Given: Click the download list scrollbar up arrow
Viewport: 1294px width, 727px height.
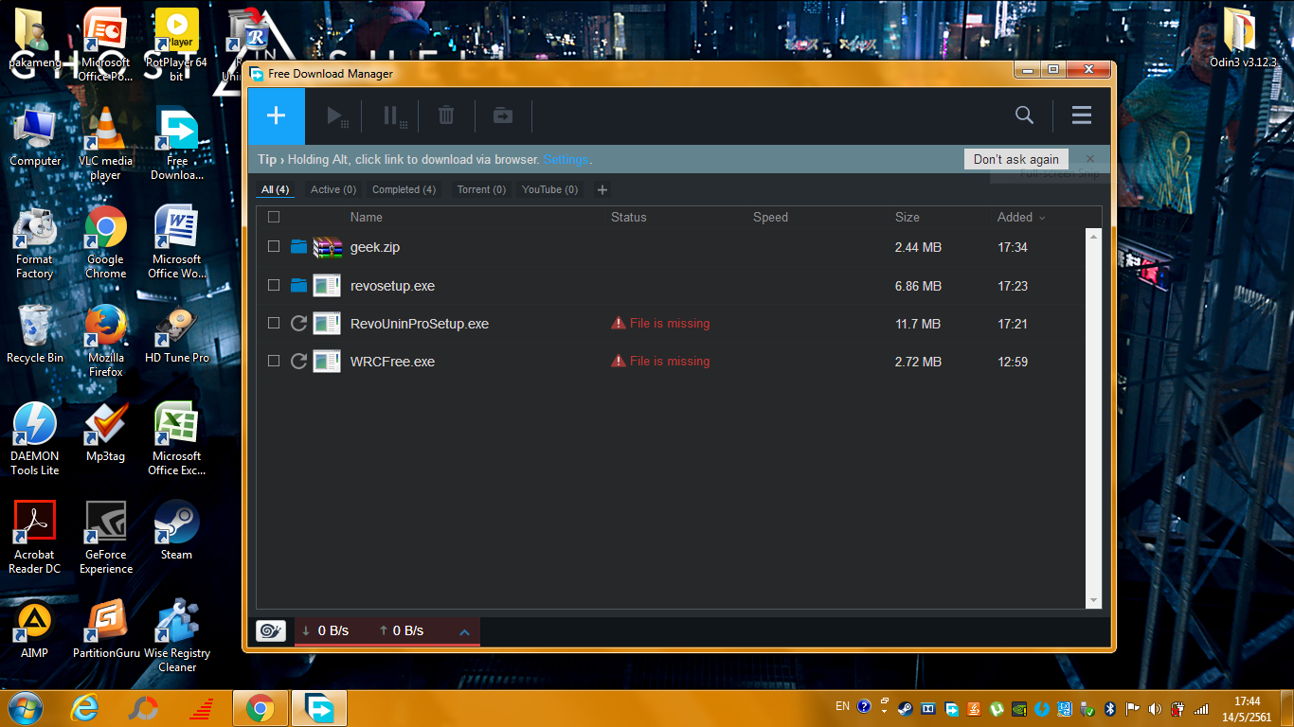Looking at the screenshot, I should tap(1094, 236).
